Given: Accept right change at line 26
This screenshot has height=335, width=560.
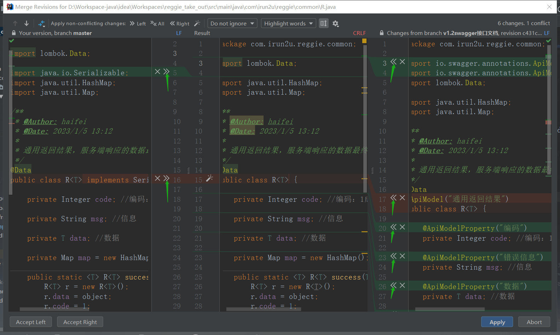Looking at the screenshot, I should [x=393, y=285].
